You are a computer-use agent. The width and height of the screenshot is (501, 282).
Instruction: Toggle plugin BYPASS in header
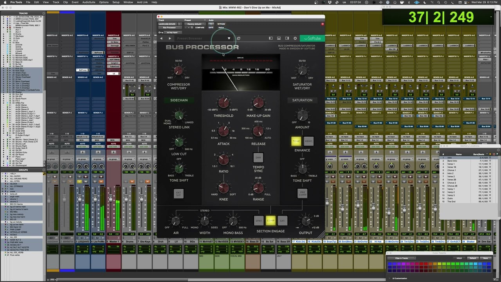221,24
